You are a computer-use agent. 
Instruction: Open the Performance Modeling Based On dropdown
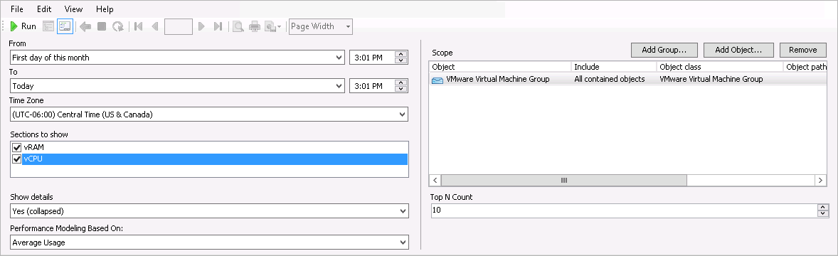pyautogui.click(x=403, y=242)
